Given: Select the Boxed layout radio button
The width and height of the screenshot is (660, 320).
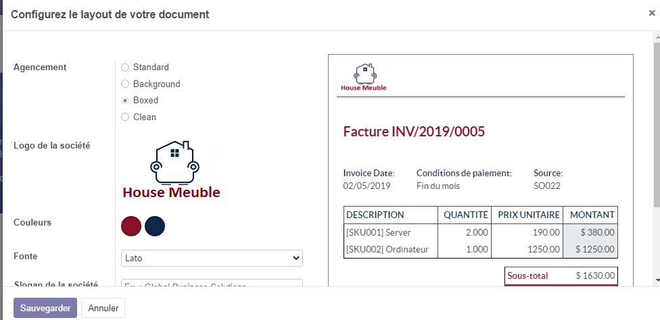Looking at the screenshot, I should click(125, 101).
